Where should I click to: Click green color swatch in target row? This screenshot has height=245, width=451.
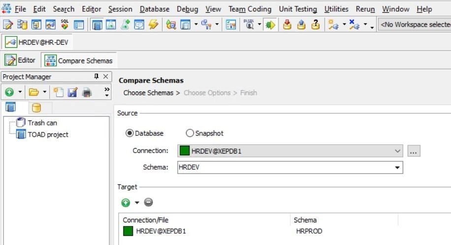tap(128, 231)
